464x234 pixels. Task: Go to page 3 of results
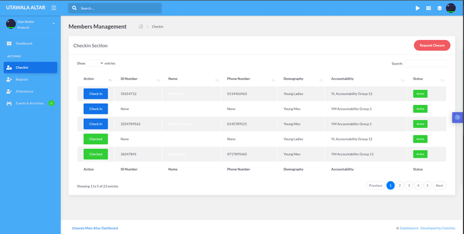(409, 185)
